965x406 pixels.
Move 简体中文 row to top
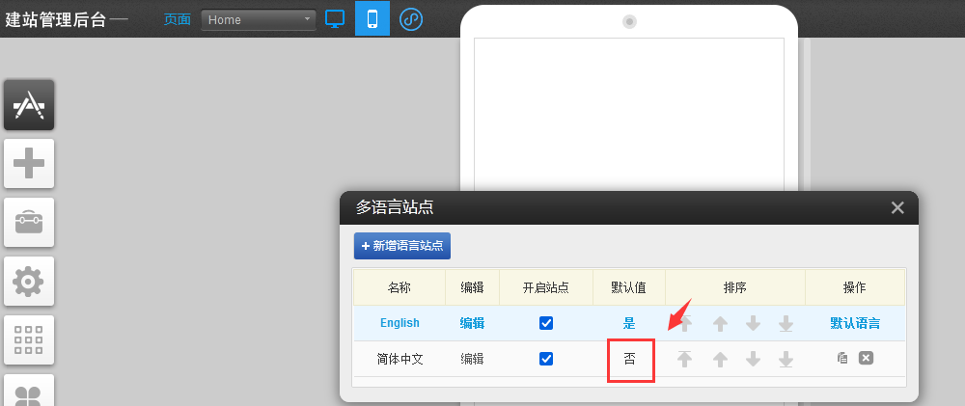tap(684, 359)
